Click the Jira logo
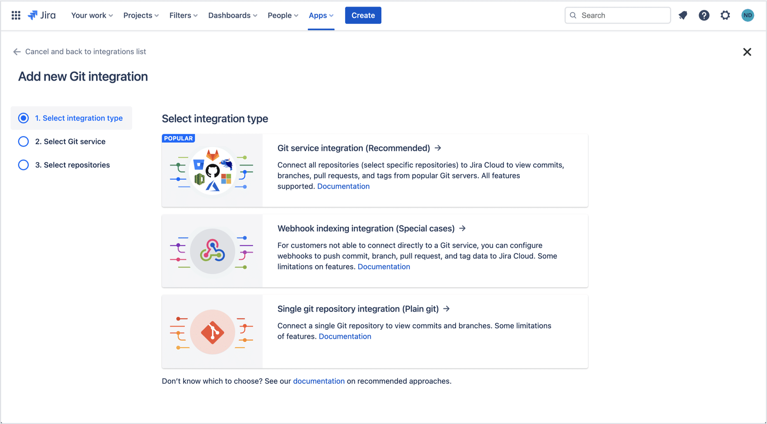This screenshot has height=424, width=767. (x=42, y=15)
